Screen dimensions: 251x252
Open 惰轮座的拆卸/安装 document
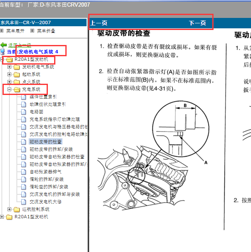tap(49, 187)
